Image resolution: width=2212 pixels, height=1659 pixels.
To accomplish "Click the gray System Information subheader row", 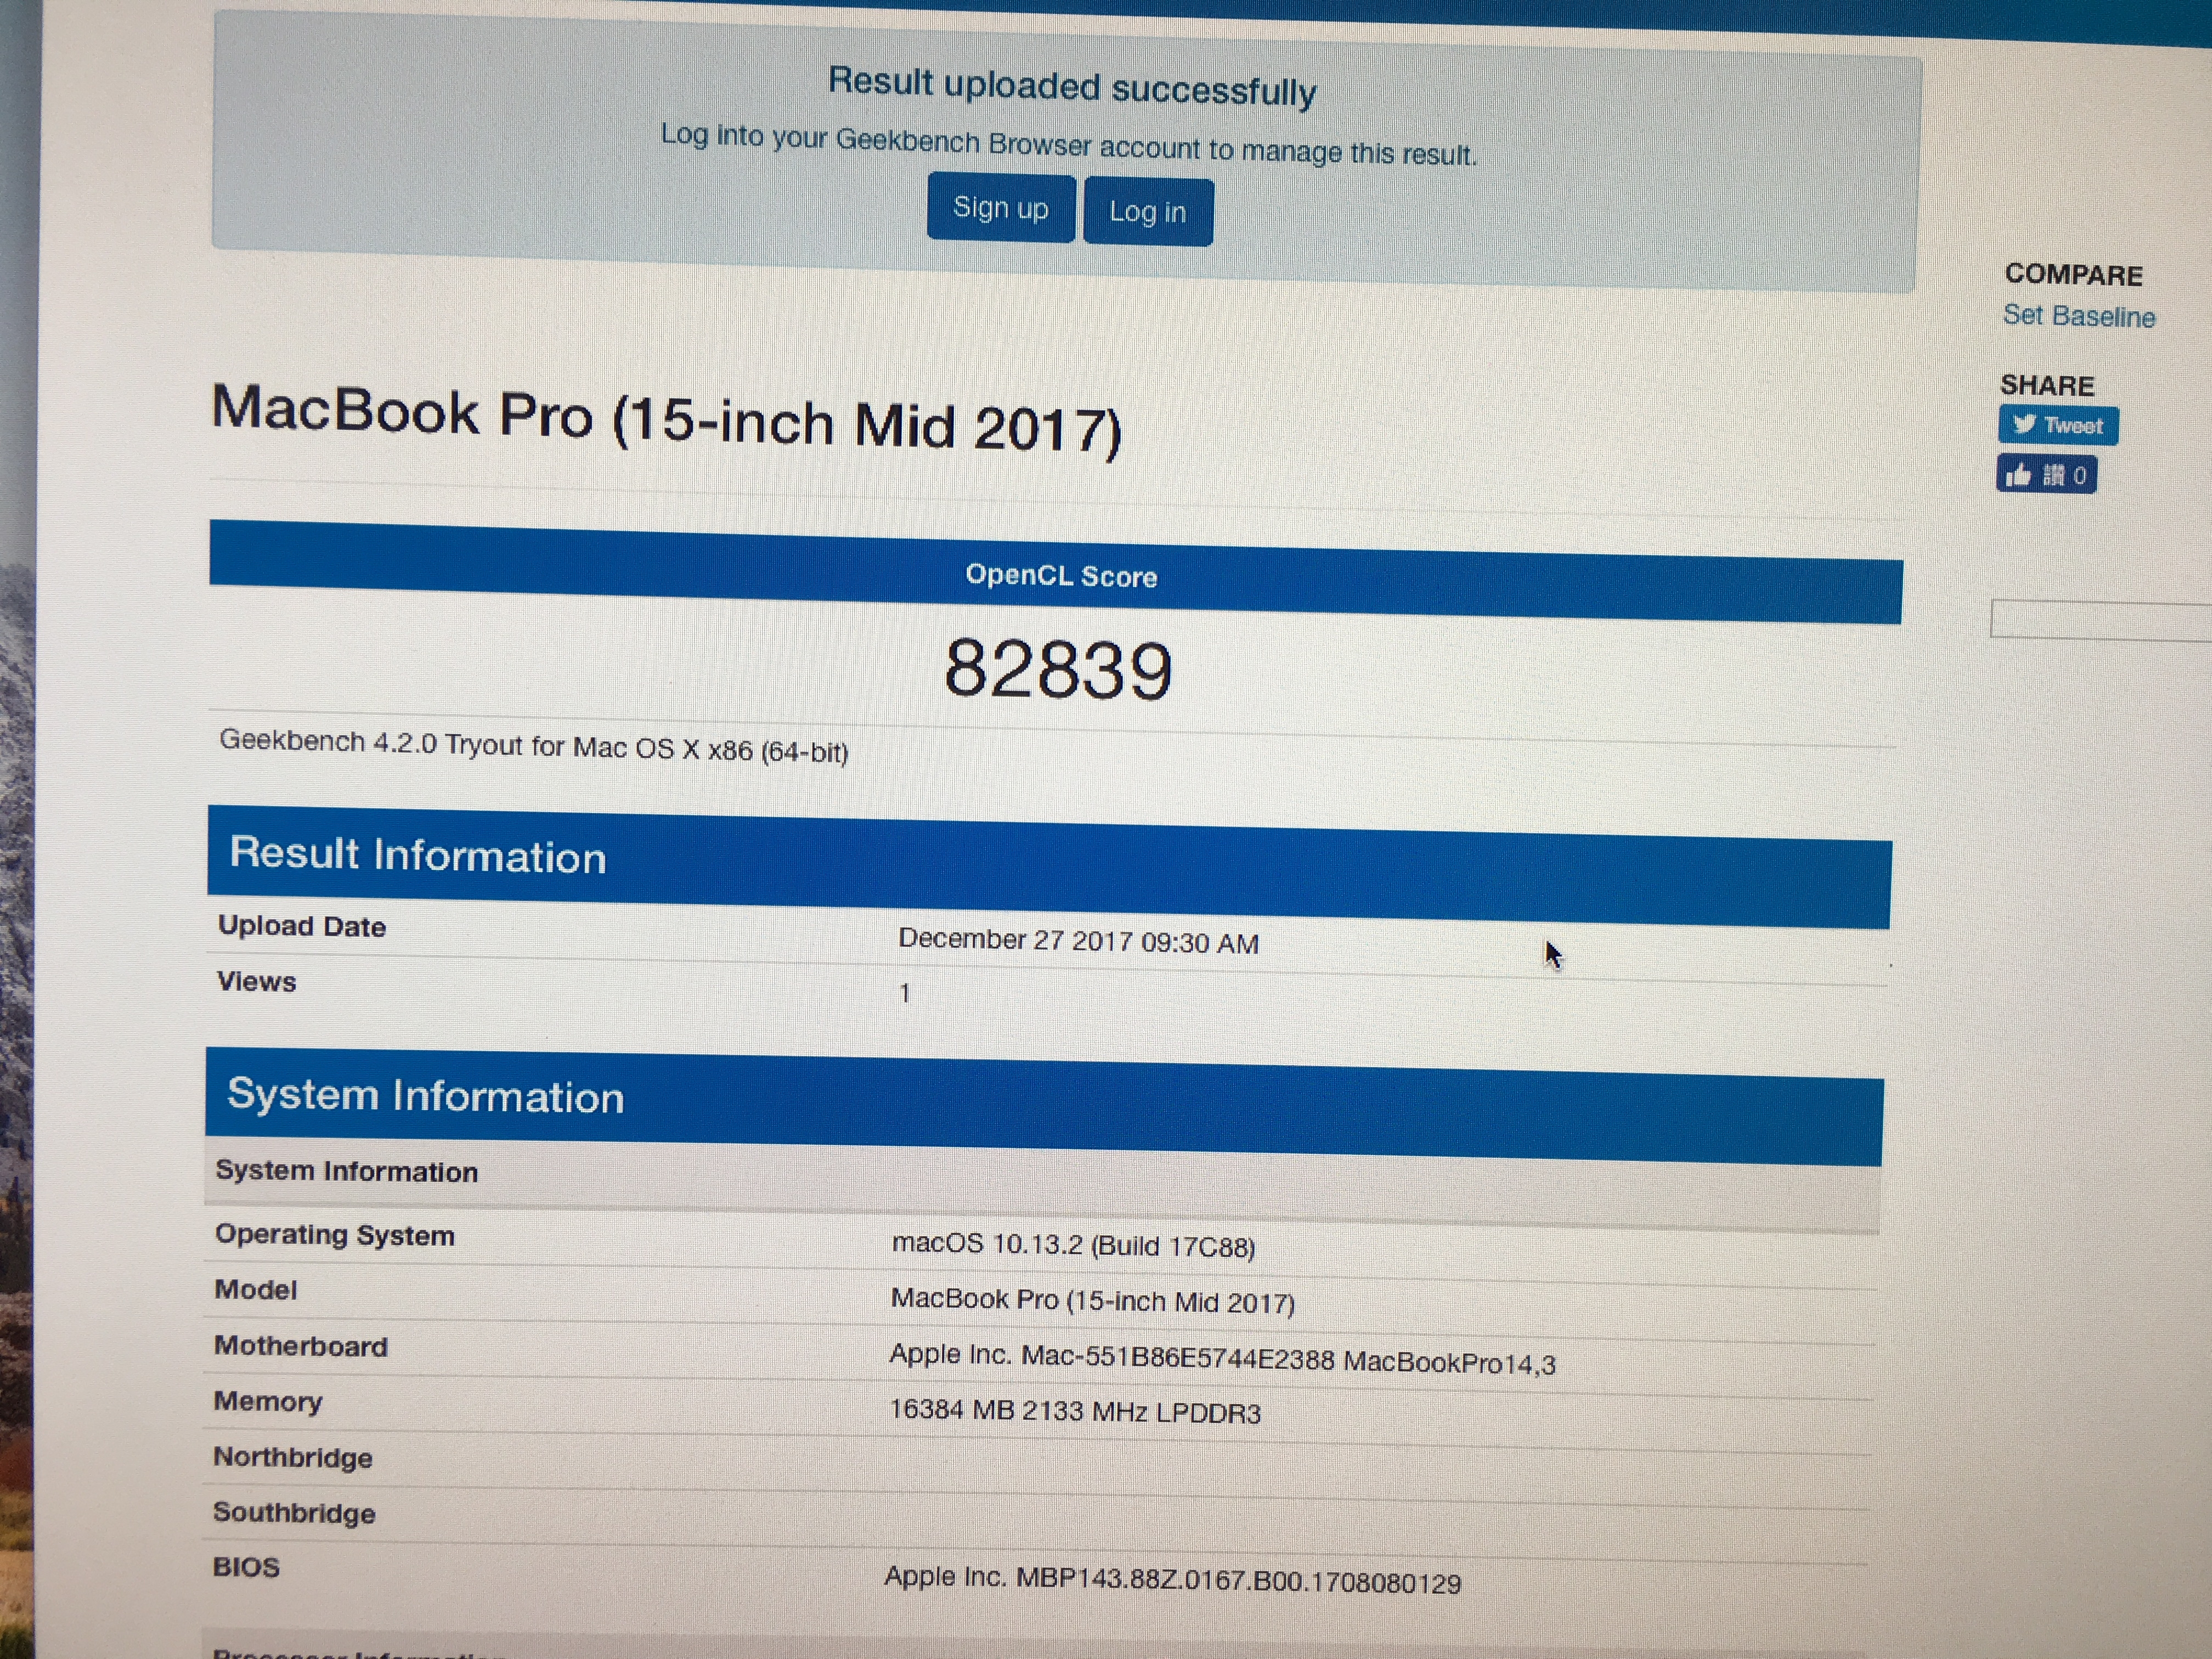I will point(1043,1185).
